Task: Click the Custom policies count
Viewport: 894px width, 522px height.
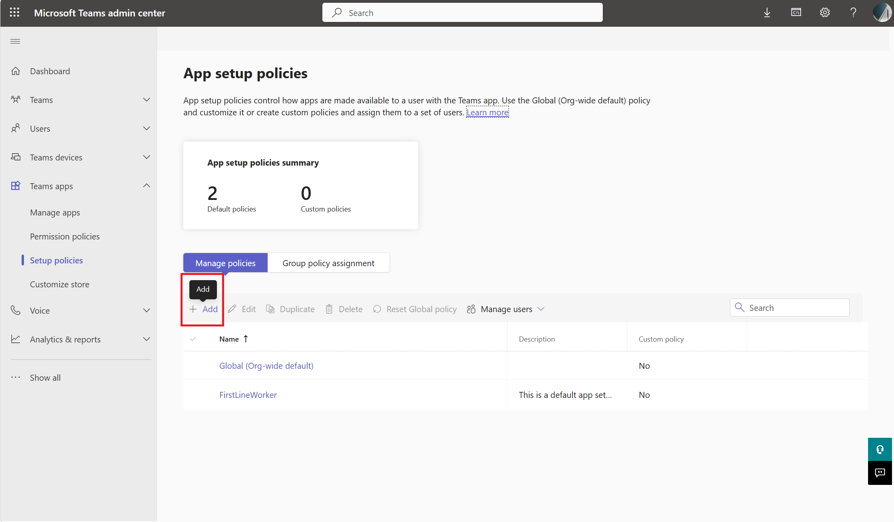Action: tap(306, 194)
